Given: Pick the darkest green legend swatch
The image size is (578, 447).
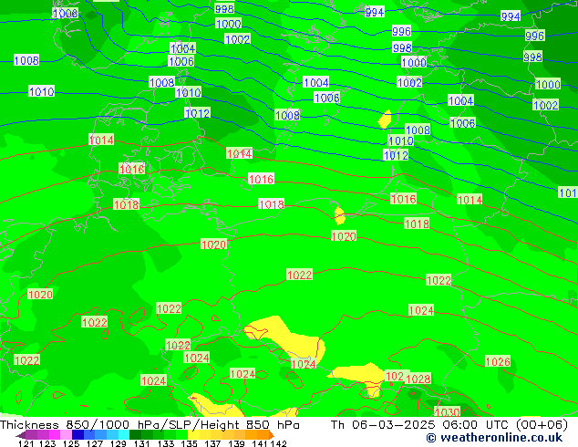Looking at the screenshot, I should click(135, 435).
